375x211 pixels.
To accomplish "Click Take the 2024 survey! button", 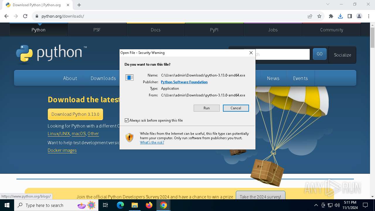I will [x=260, y=197].
